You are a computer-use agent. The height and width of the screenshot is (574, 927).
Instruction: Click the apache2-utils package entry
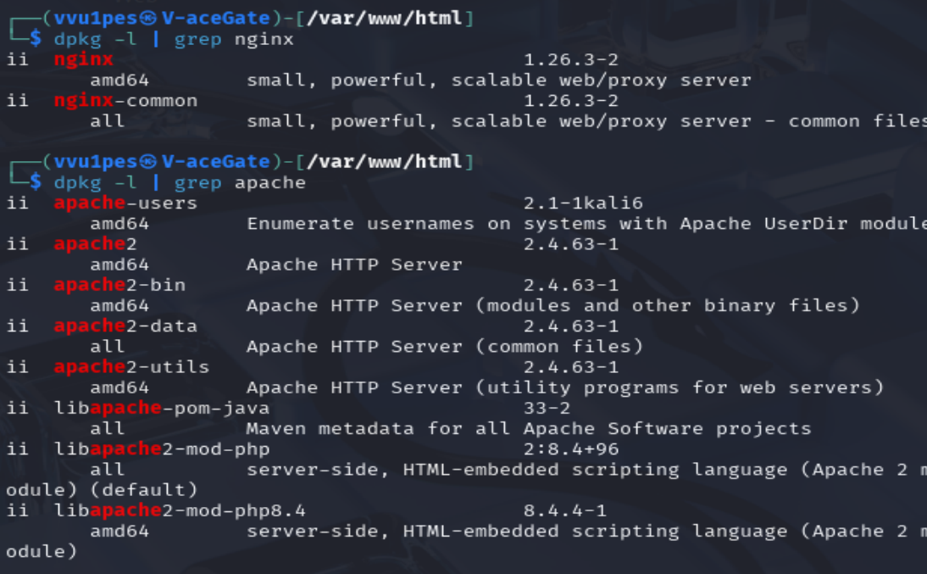(x=131, y=367)
